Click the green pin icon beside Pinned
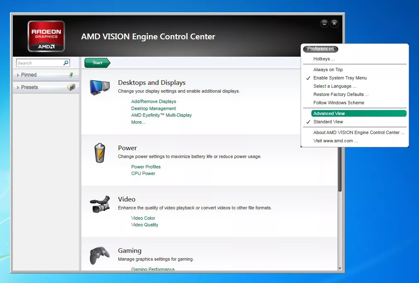 [x=71, y=75]
